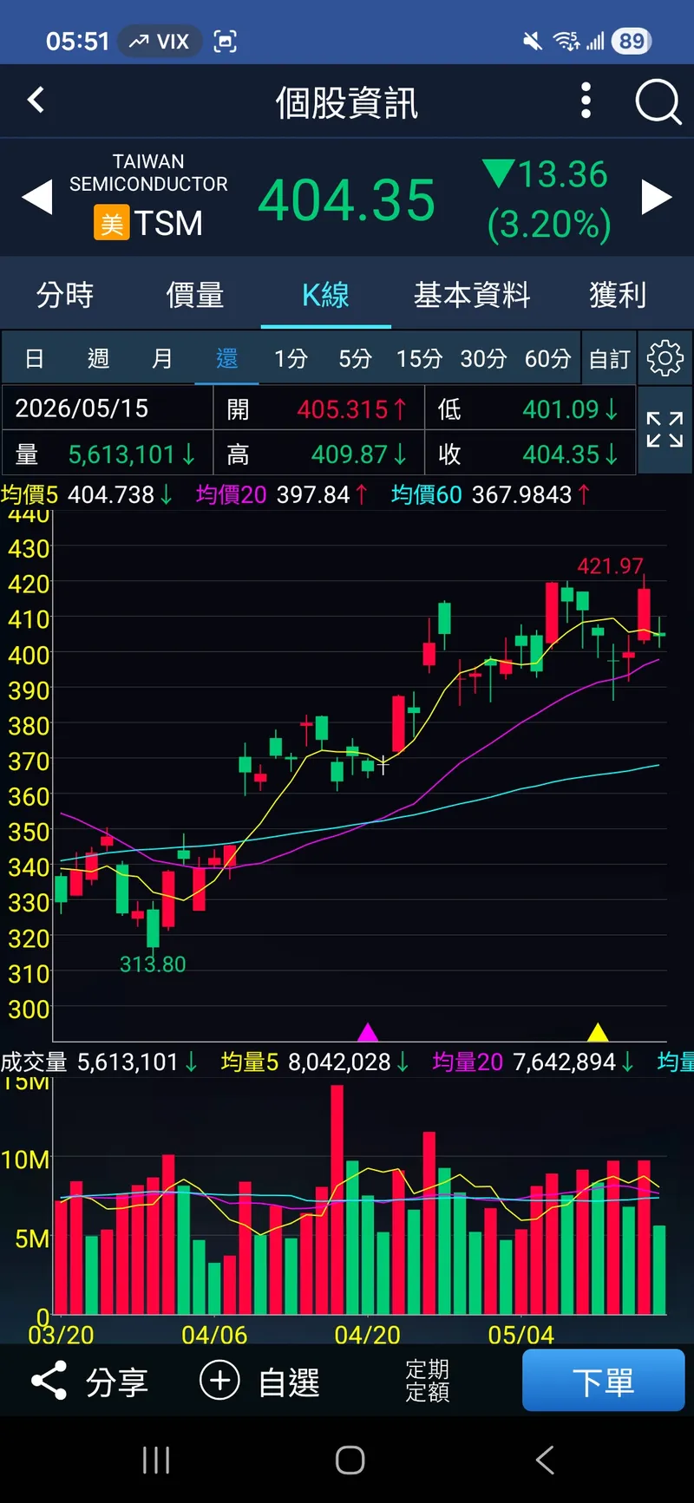Screen dimensions: 694x1503
Task: Open 定期定額 regular investment
Action: (428, 1380)
